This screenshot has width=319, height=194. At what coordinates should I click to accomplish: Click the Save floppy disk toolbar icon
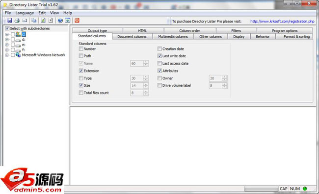[9, 21]
